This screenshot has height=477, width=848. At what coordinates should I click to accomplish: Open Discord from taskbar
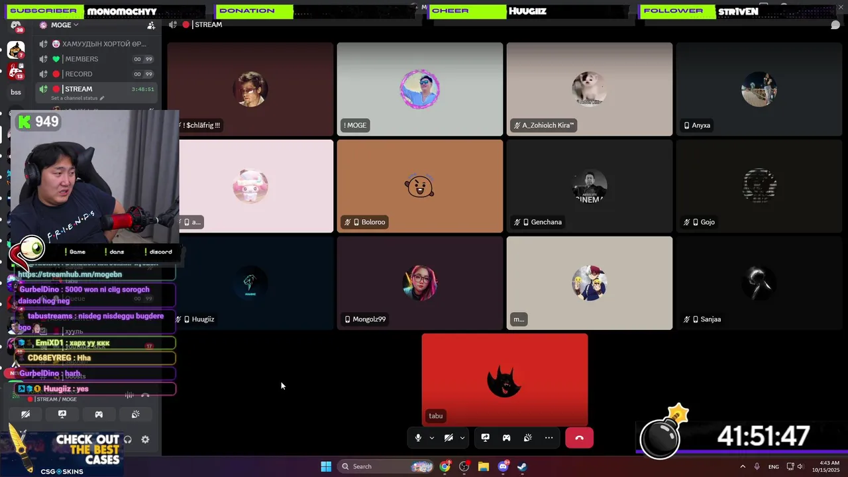pos(503,466)
